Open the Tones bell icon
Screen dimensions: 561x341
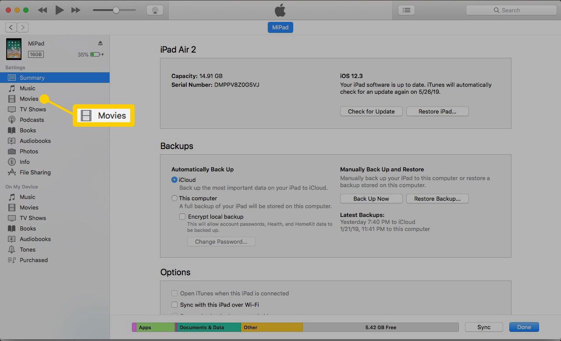12,249
